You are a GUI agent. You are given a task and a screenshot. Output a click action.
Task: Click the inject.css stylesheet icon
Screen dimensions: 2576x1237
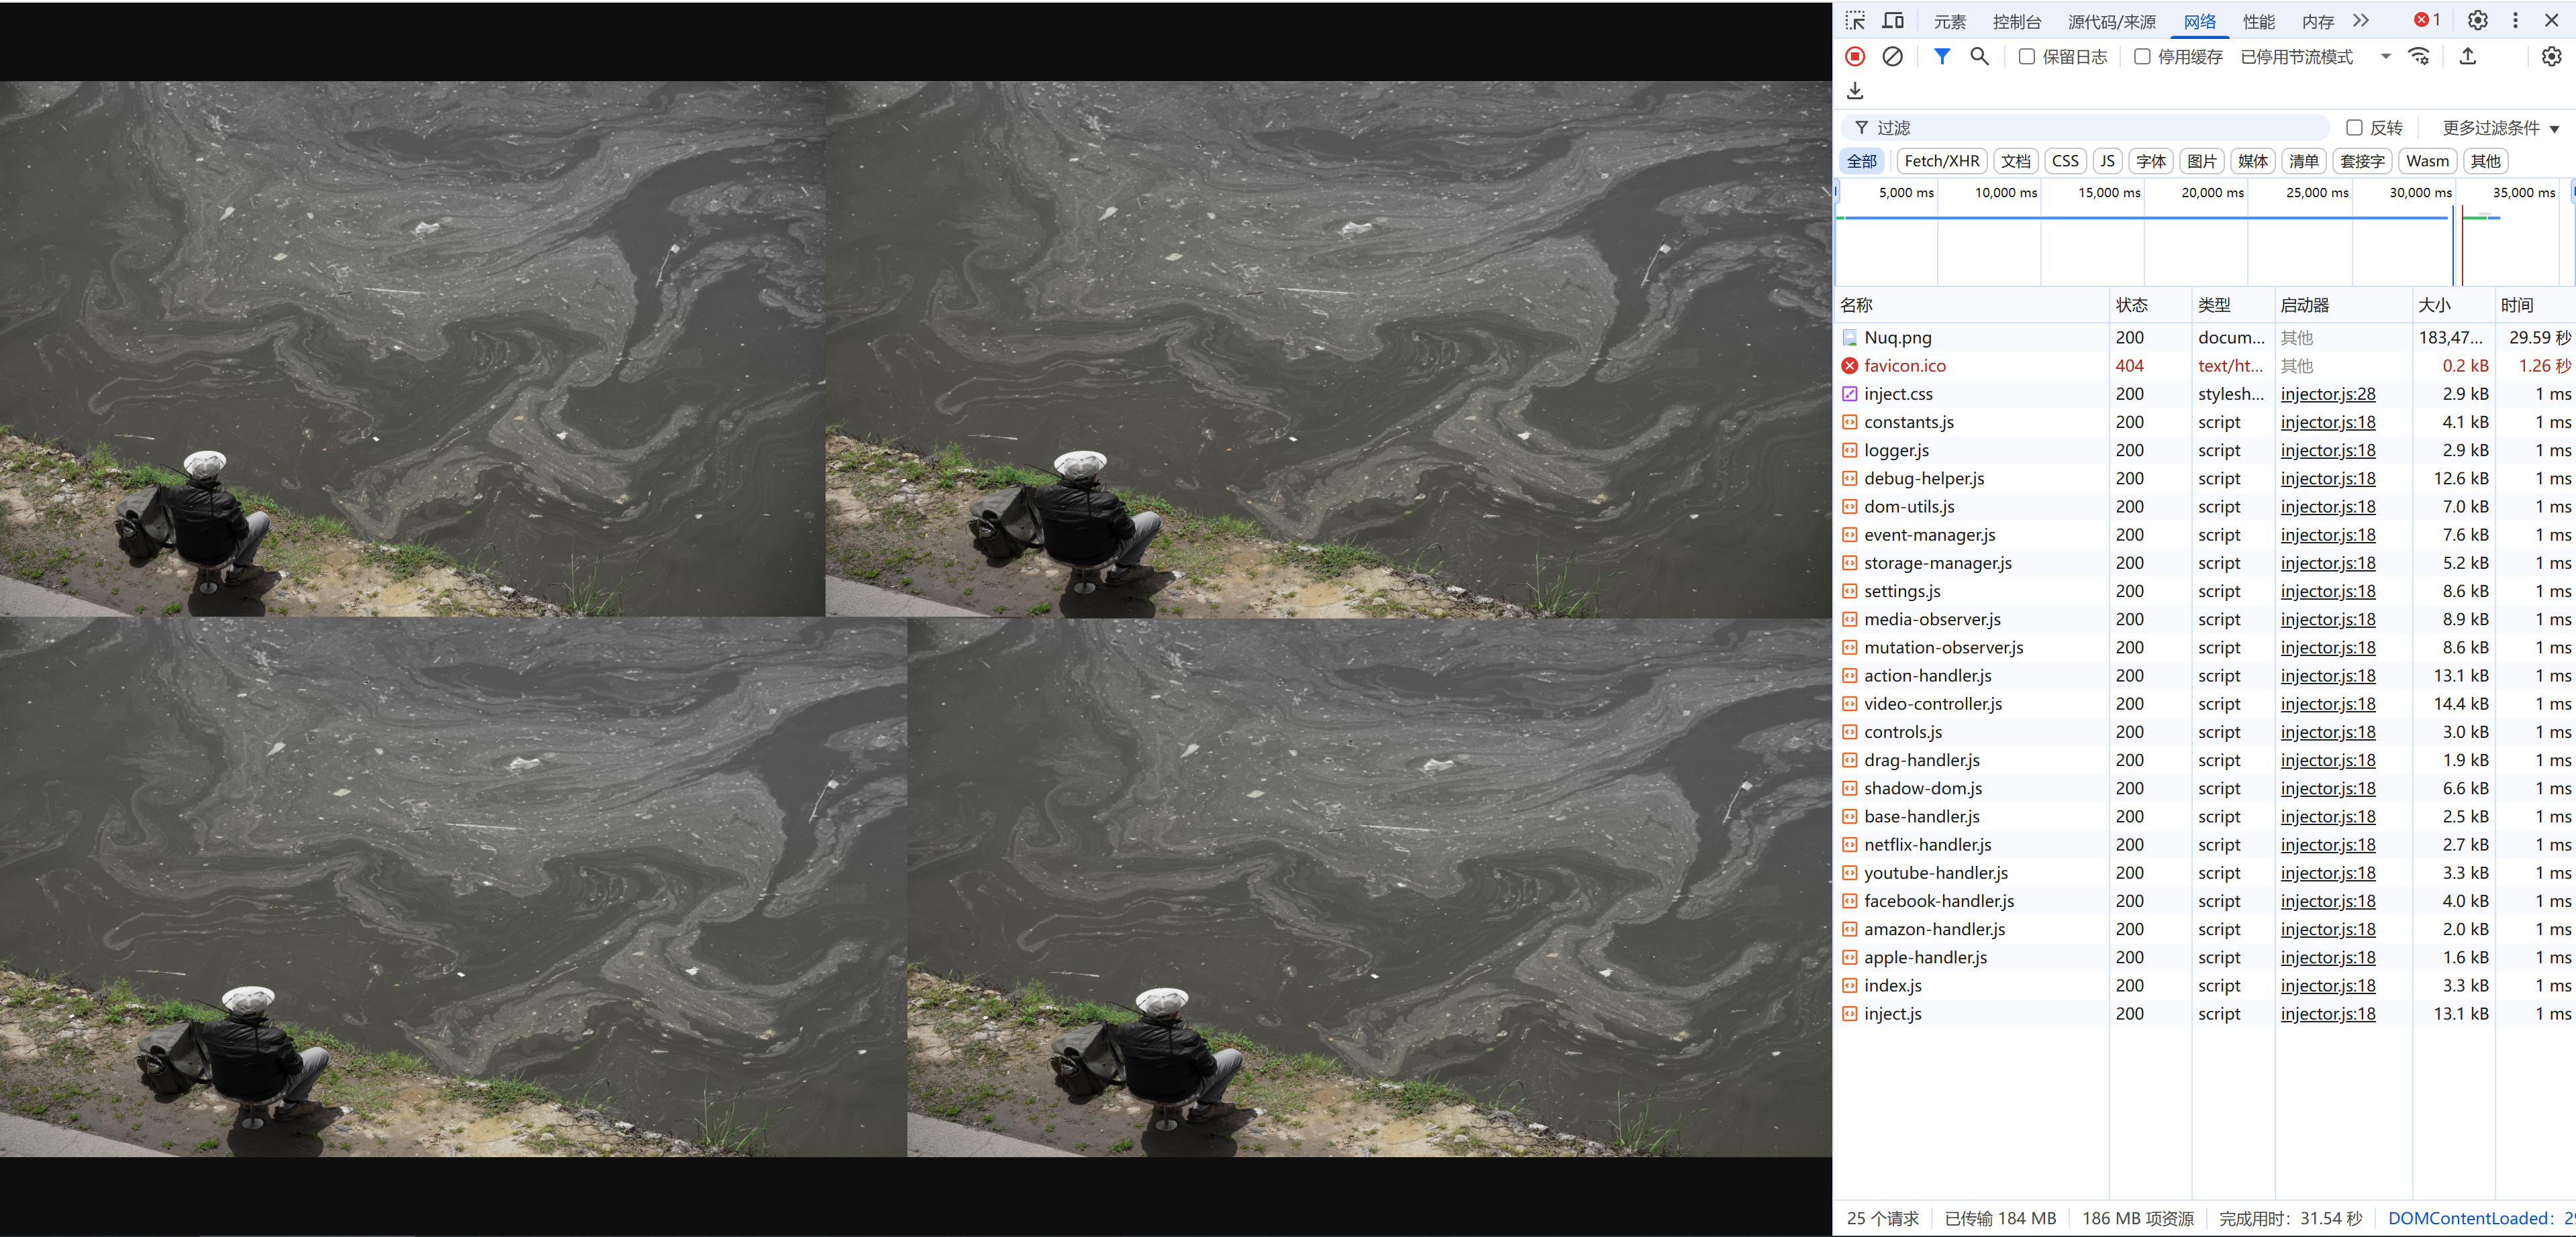1850,394
